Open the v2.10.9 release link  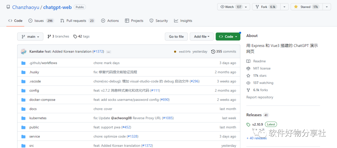(x=257, y=124)
